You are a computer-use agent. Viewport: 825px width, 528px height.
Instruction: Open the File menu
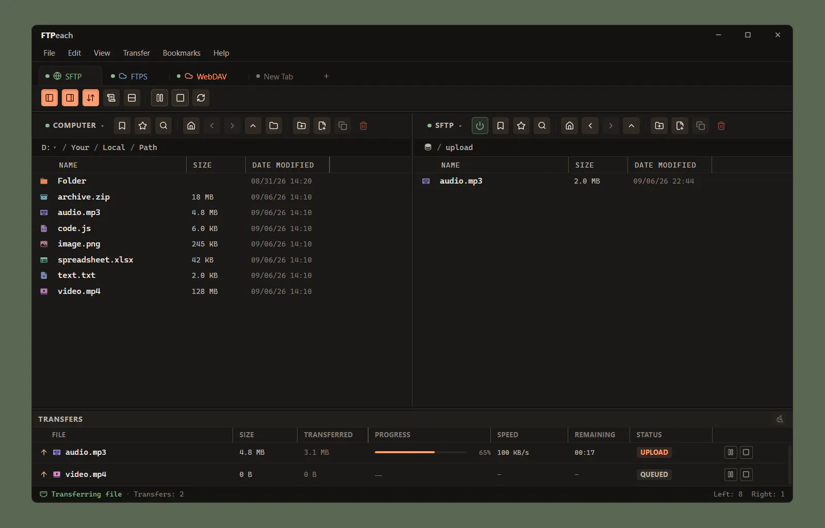click(49, 53)
